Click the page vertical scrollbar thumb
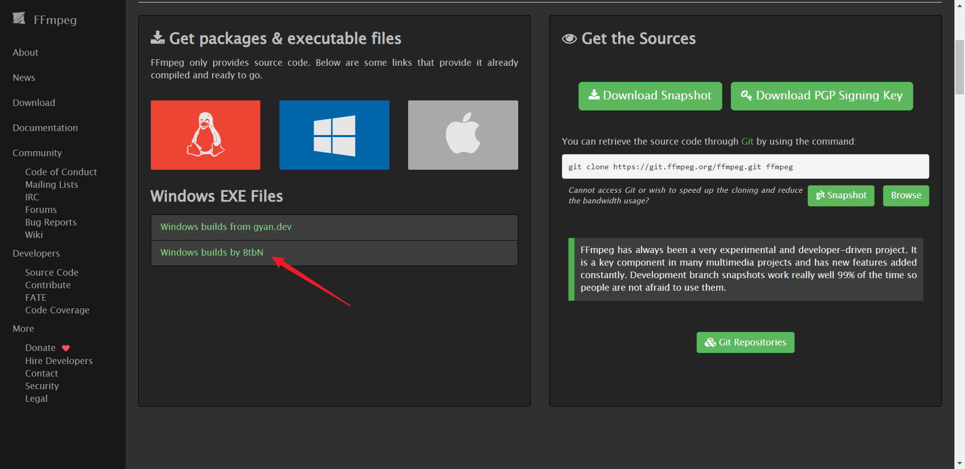The width and height of the screenshot is (965, 469). pos(959,67)
